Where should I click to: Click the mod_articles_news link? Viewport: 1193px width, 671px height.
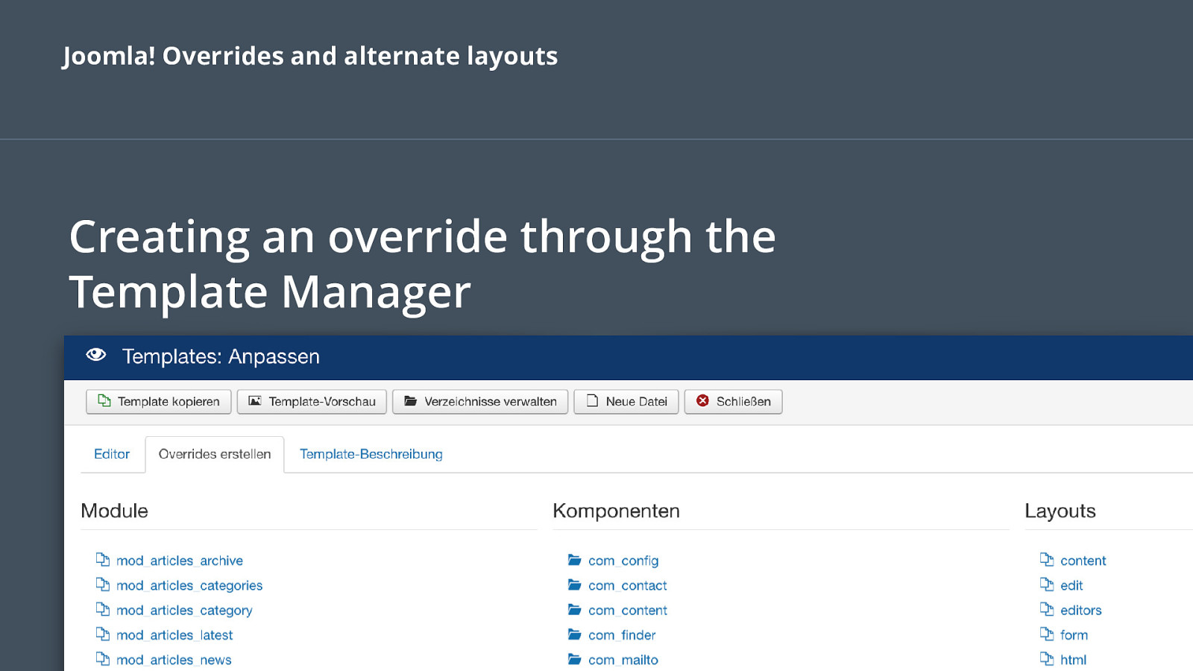174,660
